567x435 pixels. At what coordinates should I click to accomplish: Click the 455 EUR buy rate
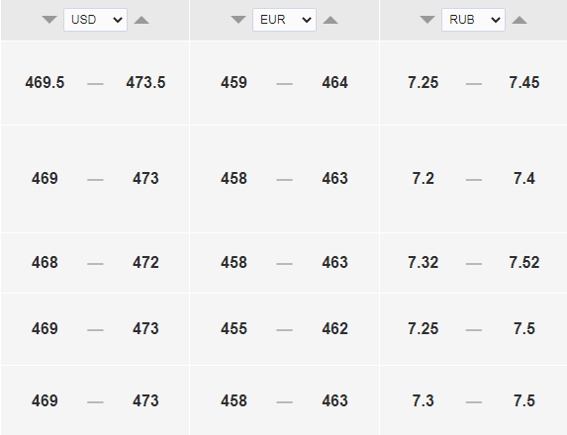point(234,329)
